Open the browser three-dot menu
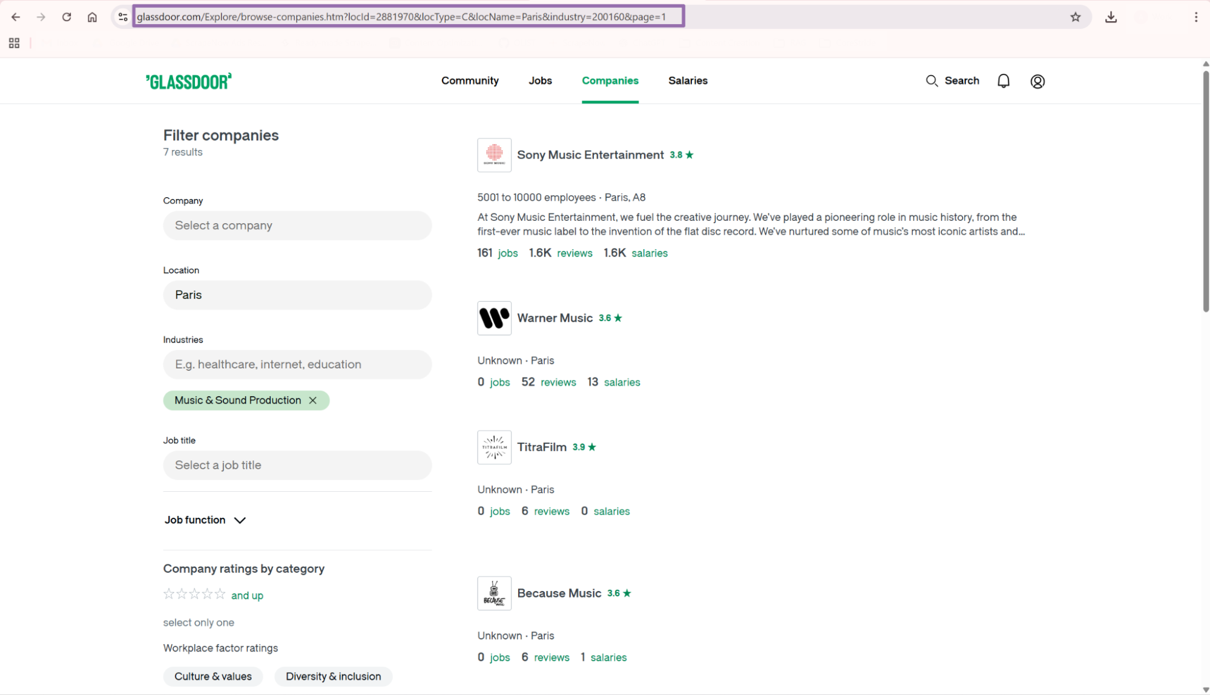Screen dimensions: 1210x695 pyautogui.click(x=1196, y=17)
